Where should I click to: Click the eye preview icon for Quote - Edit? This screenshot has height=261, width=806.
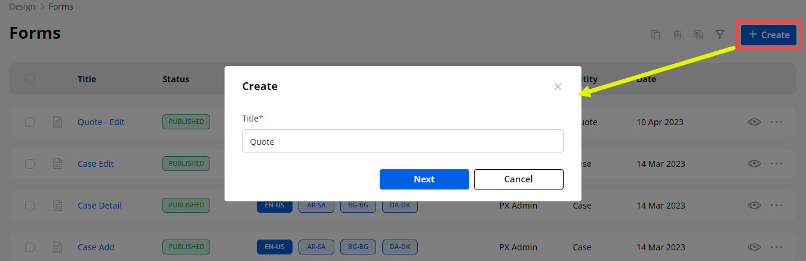754,122
